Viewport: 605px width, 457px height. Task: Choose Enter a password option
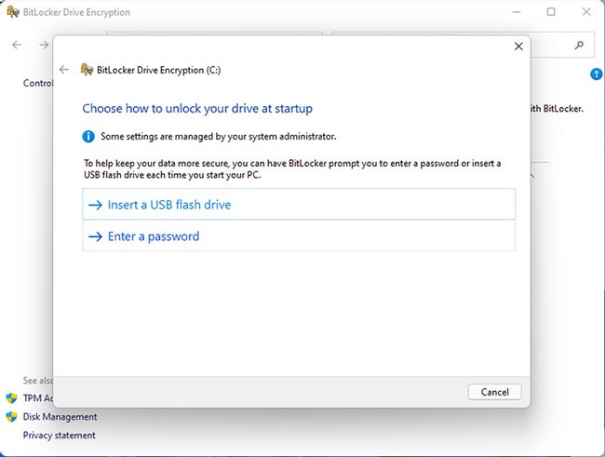(x=299, y=235)
